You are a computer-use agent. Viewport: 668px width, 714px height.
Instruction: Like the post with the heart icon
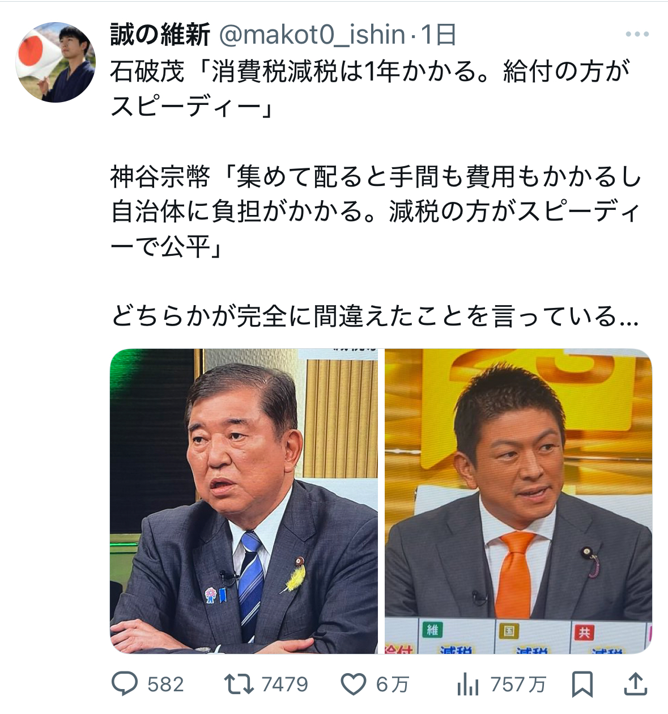click(x=354, y=685)
